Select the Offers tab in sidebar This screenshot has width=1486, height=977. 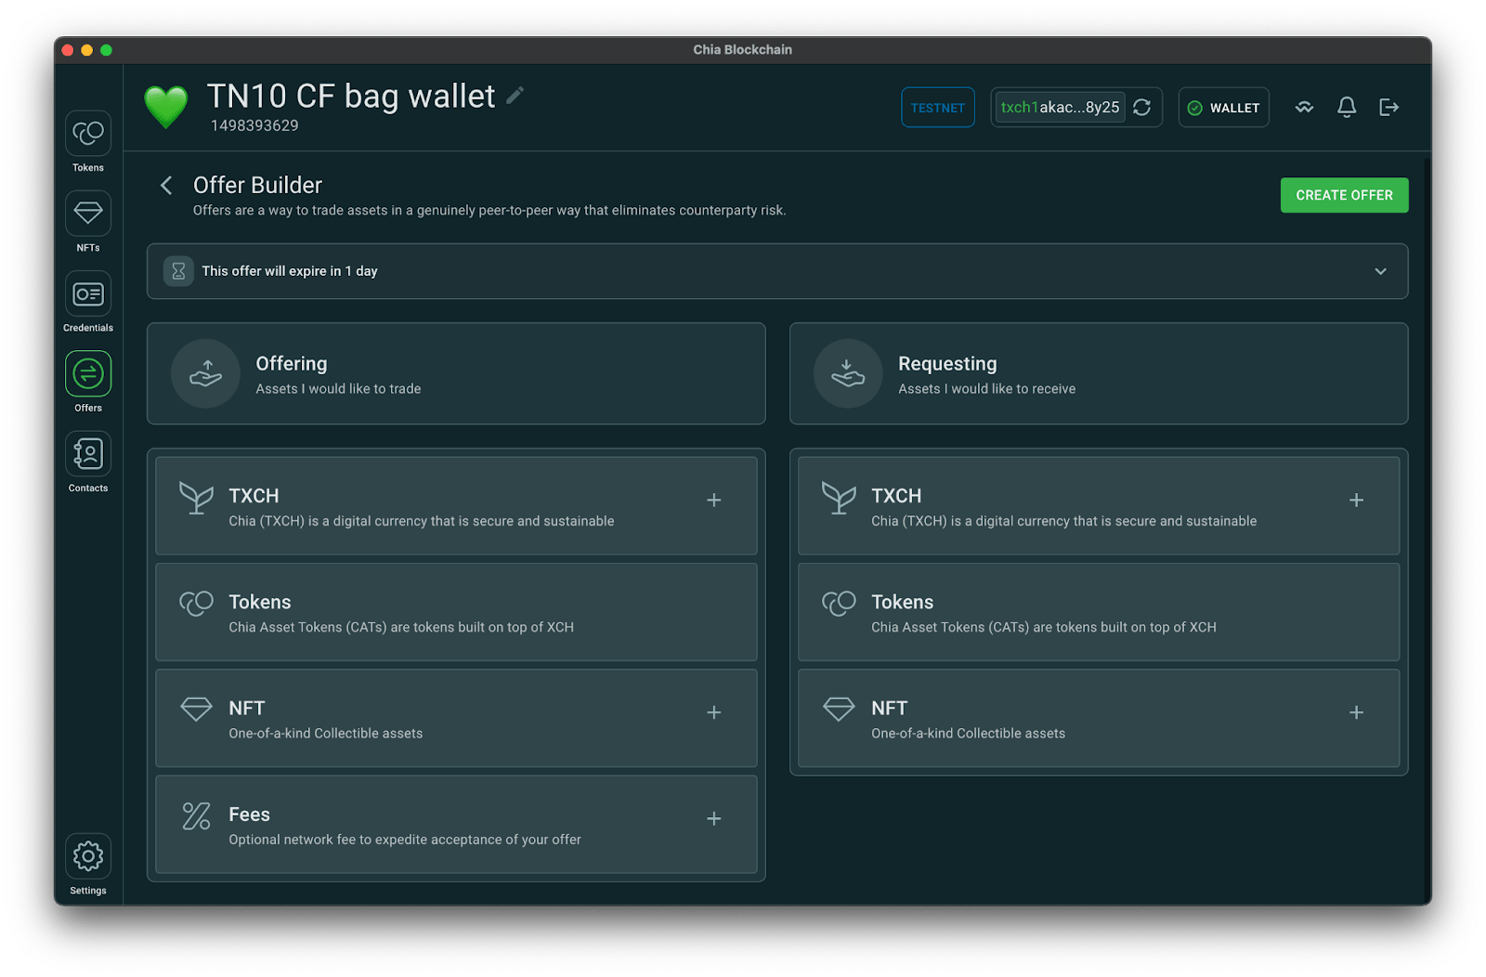point(88,374)
